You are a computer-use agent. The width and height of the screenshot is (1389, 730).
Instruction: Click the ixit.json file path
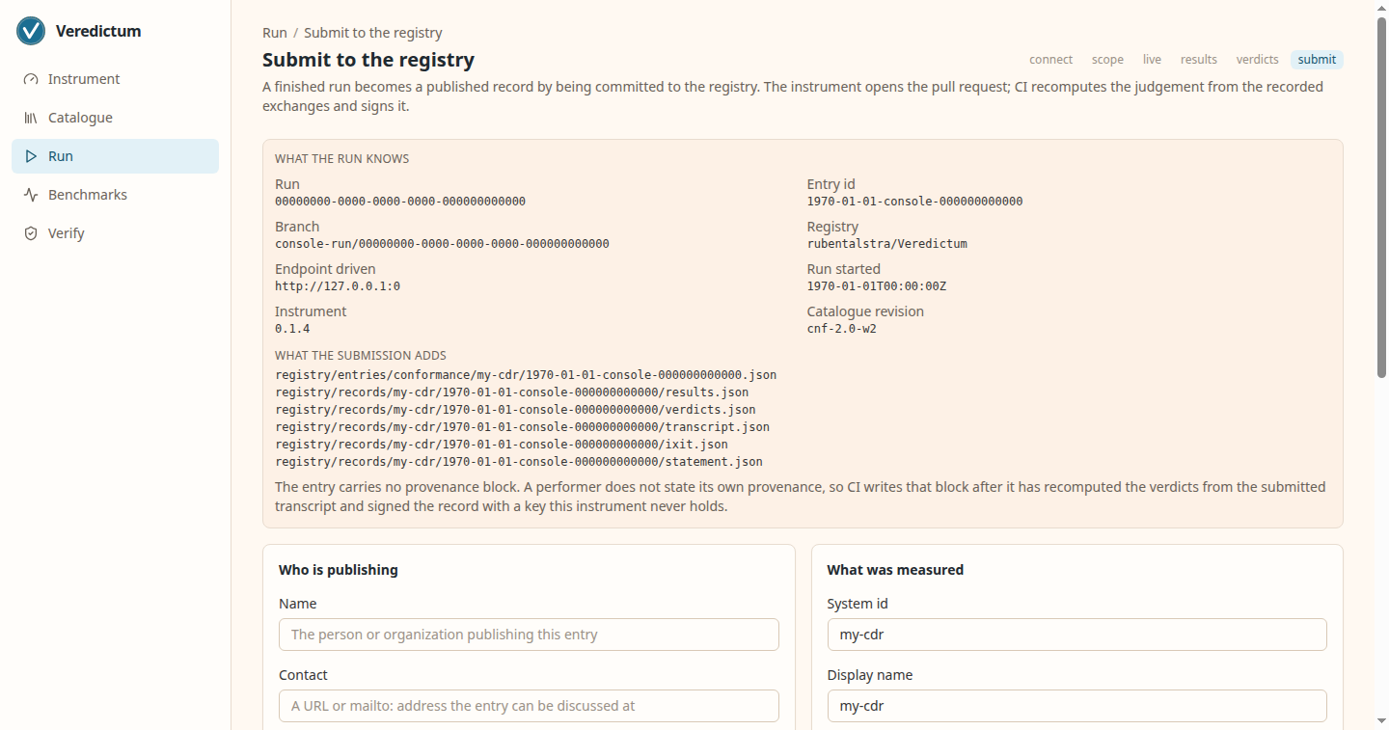coord(502,445)
